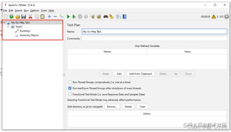The height and width of the screenshot is (132, 231).
Task: Click the 0/0 active threads counter
Action: [x=221, y=17]
